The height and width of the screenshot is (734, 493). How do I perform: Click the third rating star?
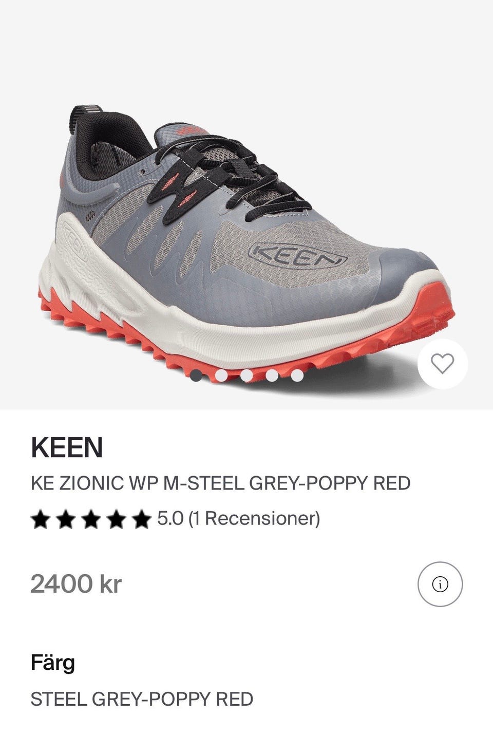click(x=91, y=519)
